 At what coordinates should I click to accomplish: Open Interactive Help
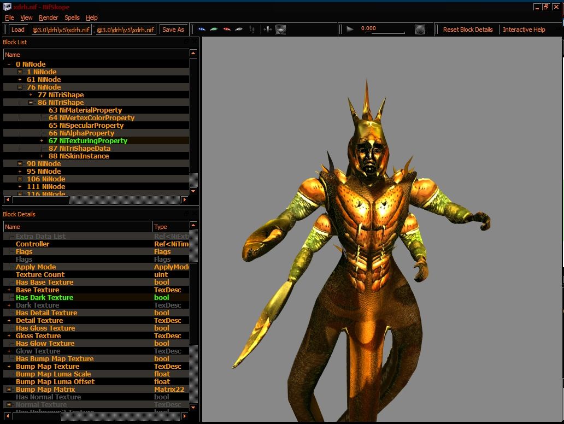tap(524, 30)
